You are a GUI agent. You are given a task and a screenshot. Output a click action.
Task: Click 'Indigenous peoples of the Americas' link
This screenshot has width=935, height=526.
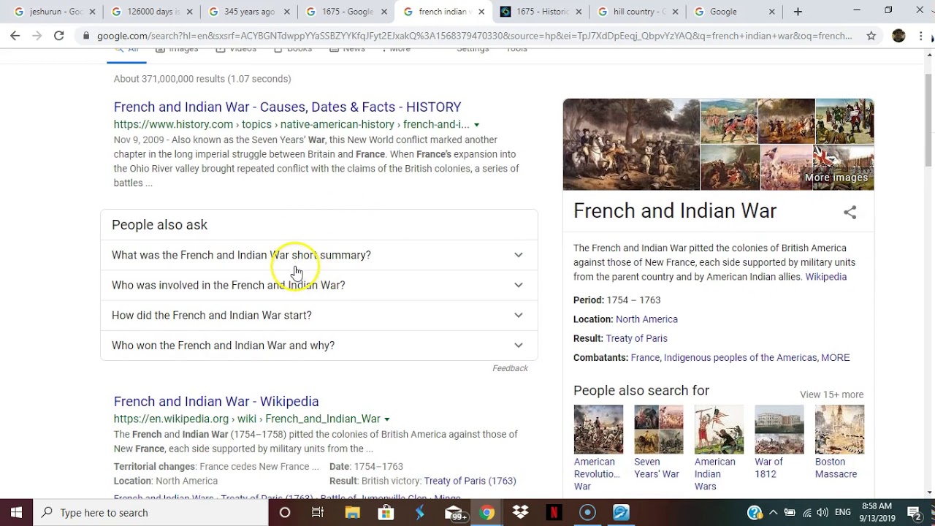pos(740,357)
